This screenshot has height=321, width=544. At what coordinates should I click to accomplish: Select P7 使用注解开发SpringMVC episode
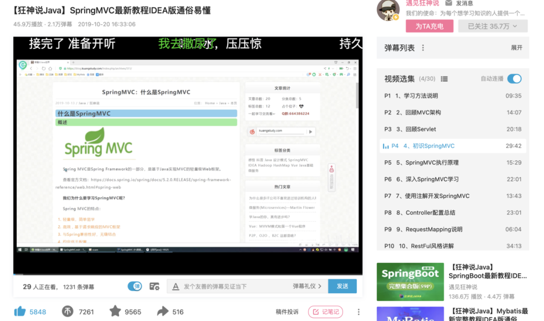coord(453,196)
